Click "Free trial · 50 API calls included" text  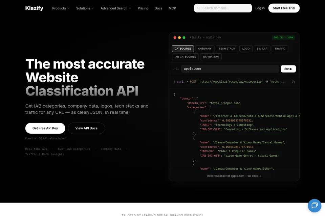point(45,138)
